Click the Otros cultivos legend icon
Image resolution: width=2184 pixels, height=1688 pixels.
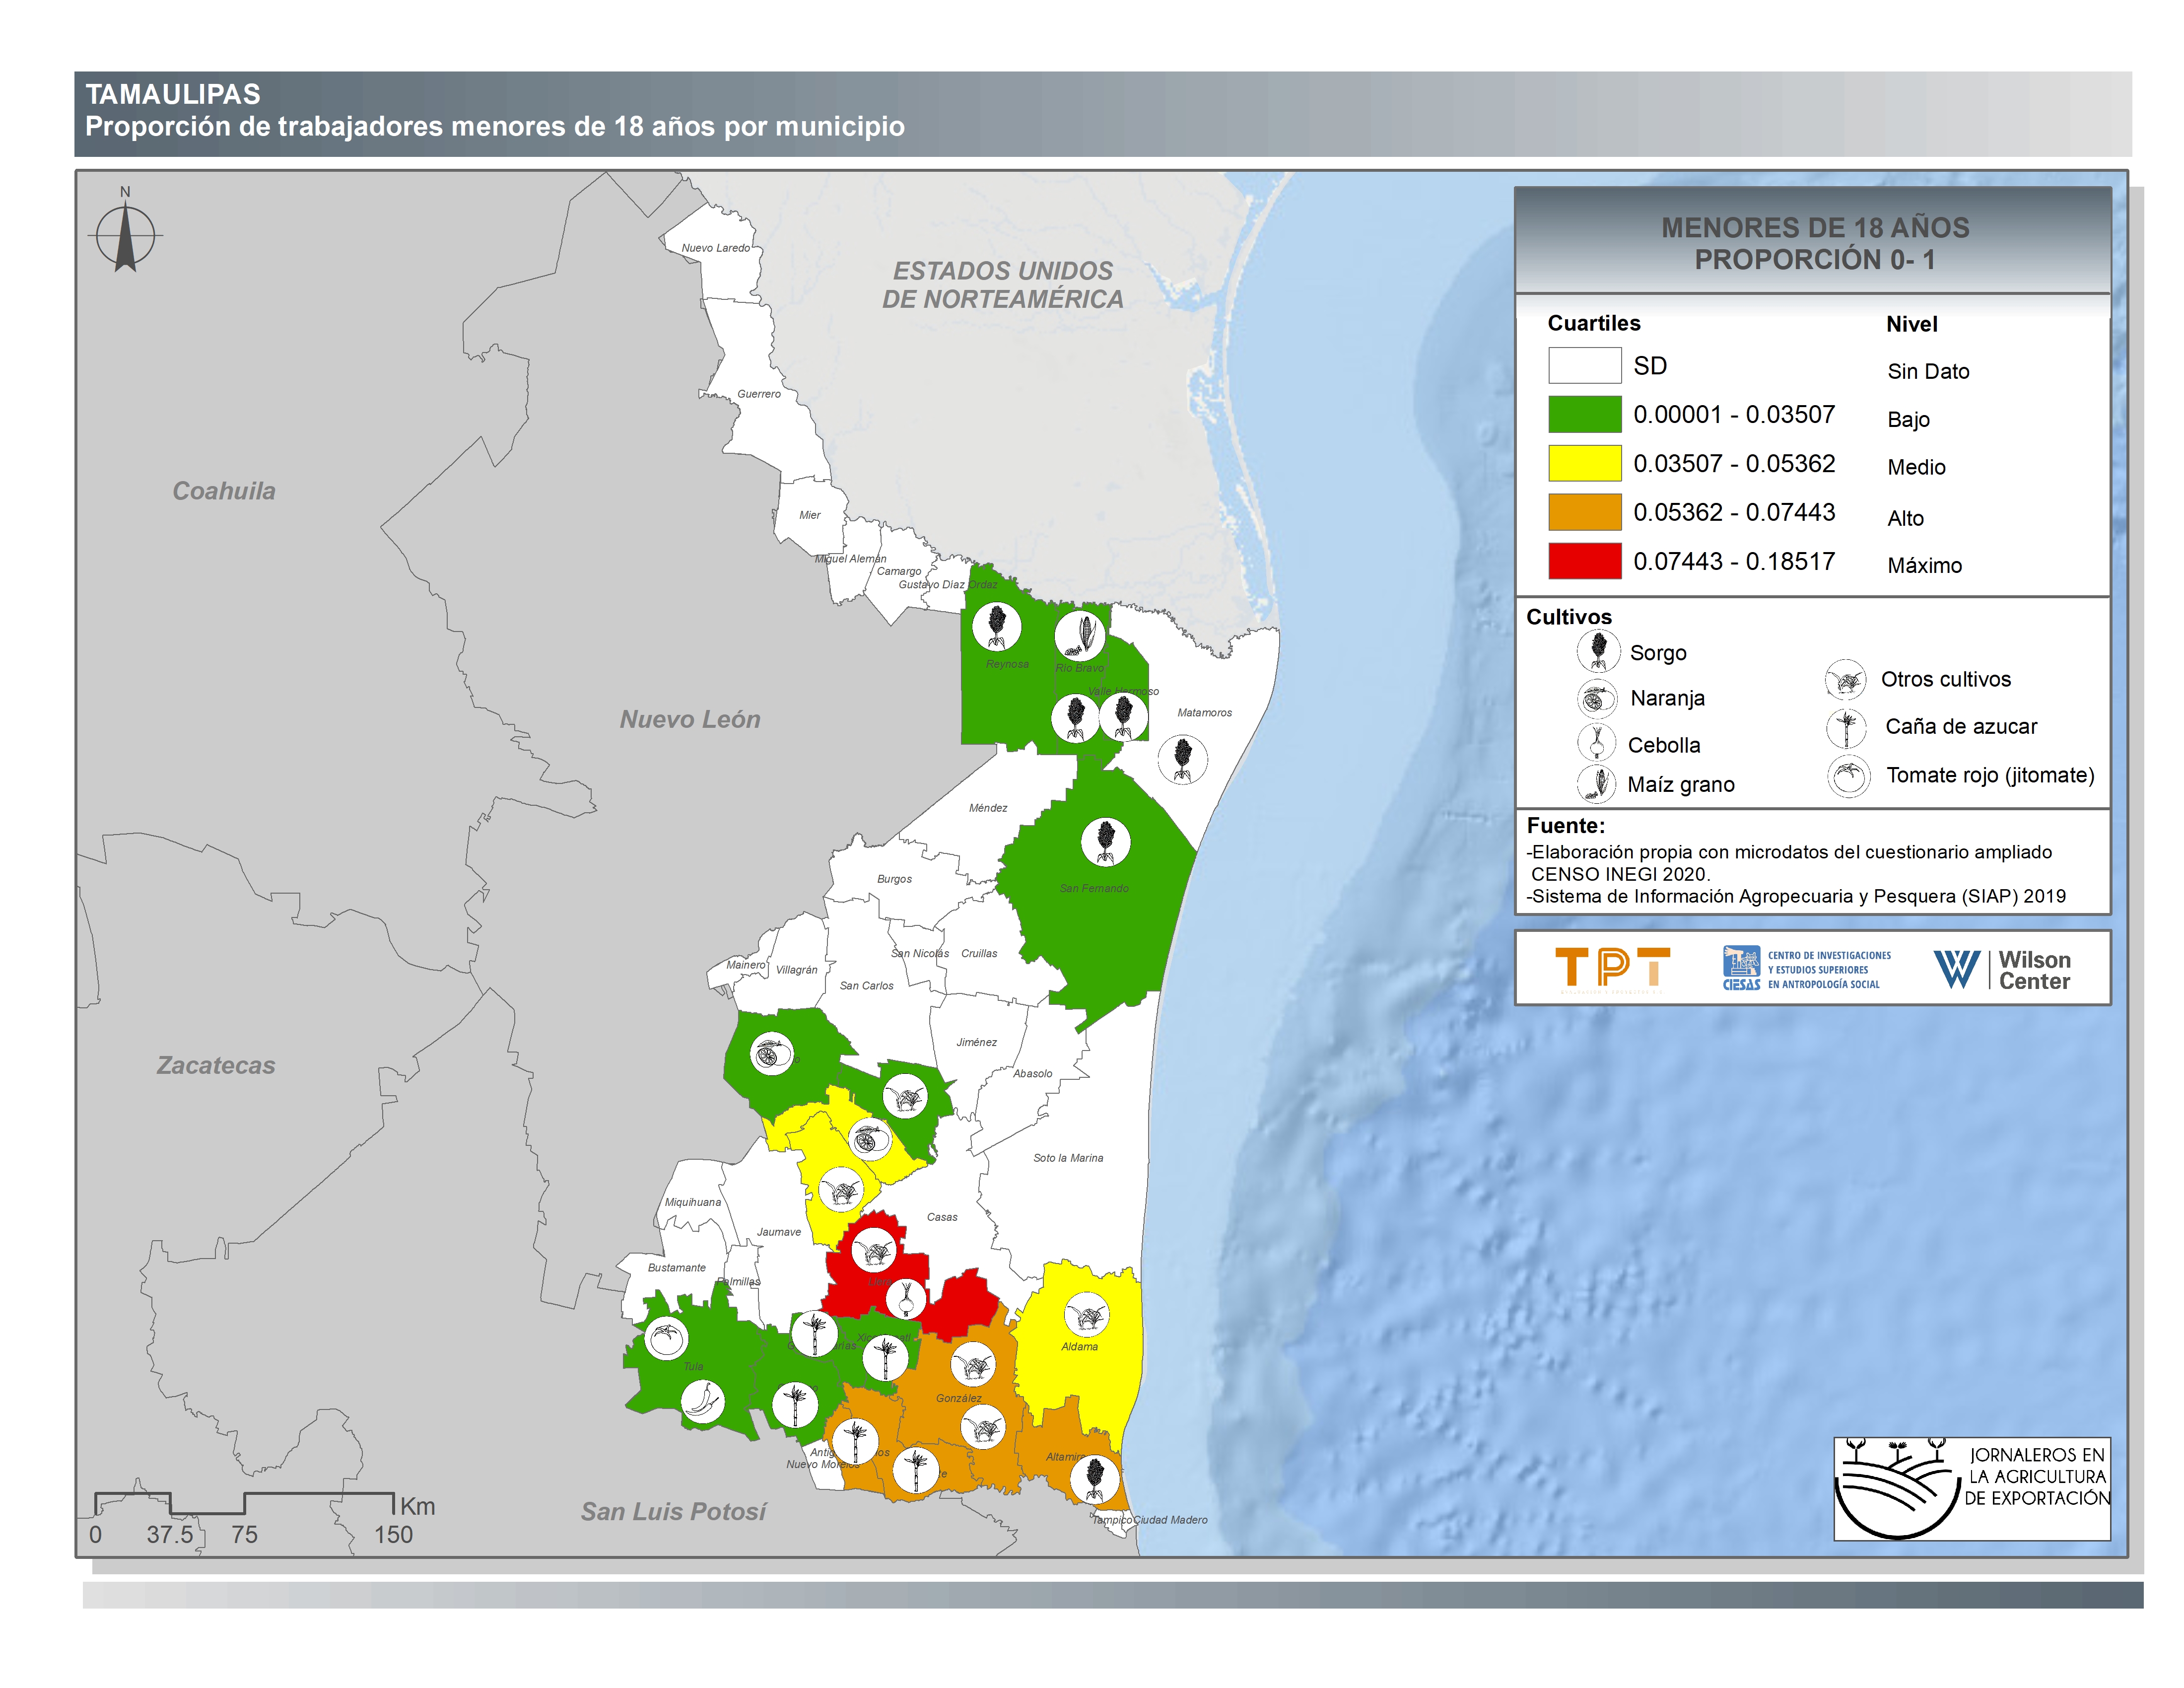1845,679
